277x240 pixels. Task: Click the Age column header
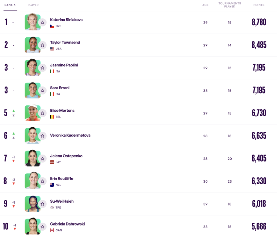(x=205, y=5)
